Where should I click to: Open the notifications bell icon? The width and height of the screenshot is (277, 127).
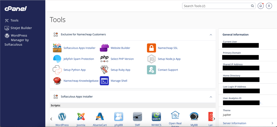[260, 6]
